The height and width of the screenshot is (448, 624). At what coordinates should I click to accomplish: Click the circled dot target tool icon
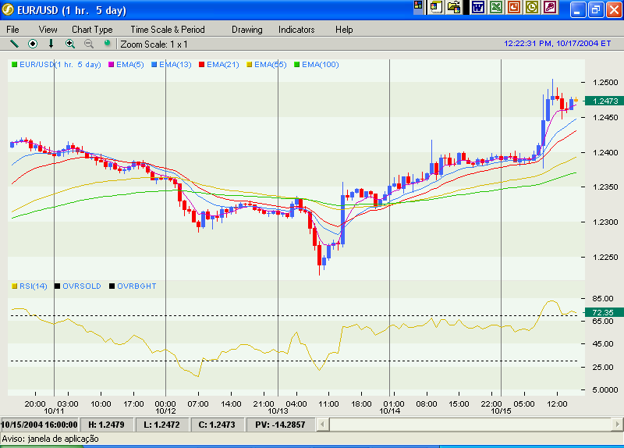pyautogui.click(x=33, y=44)
